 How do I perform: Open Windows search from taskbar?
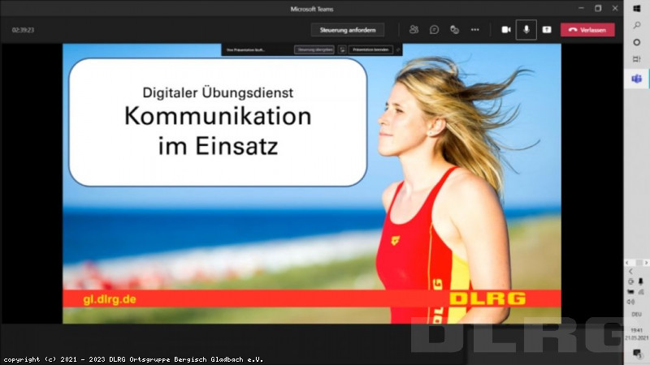pyautogui.click(x=637, y=25)
